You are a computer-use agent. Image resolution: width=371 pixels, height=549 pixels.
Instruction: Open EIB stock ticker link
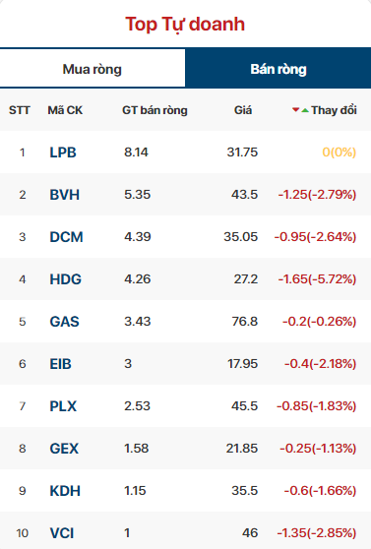(x=61, y=364)
